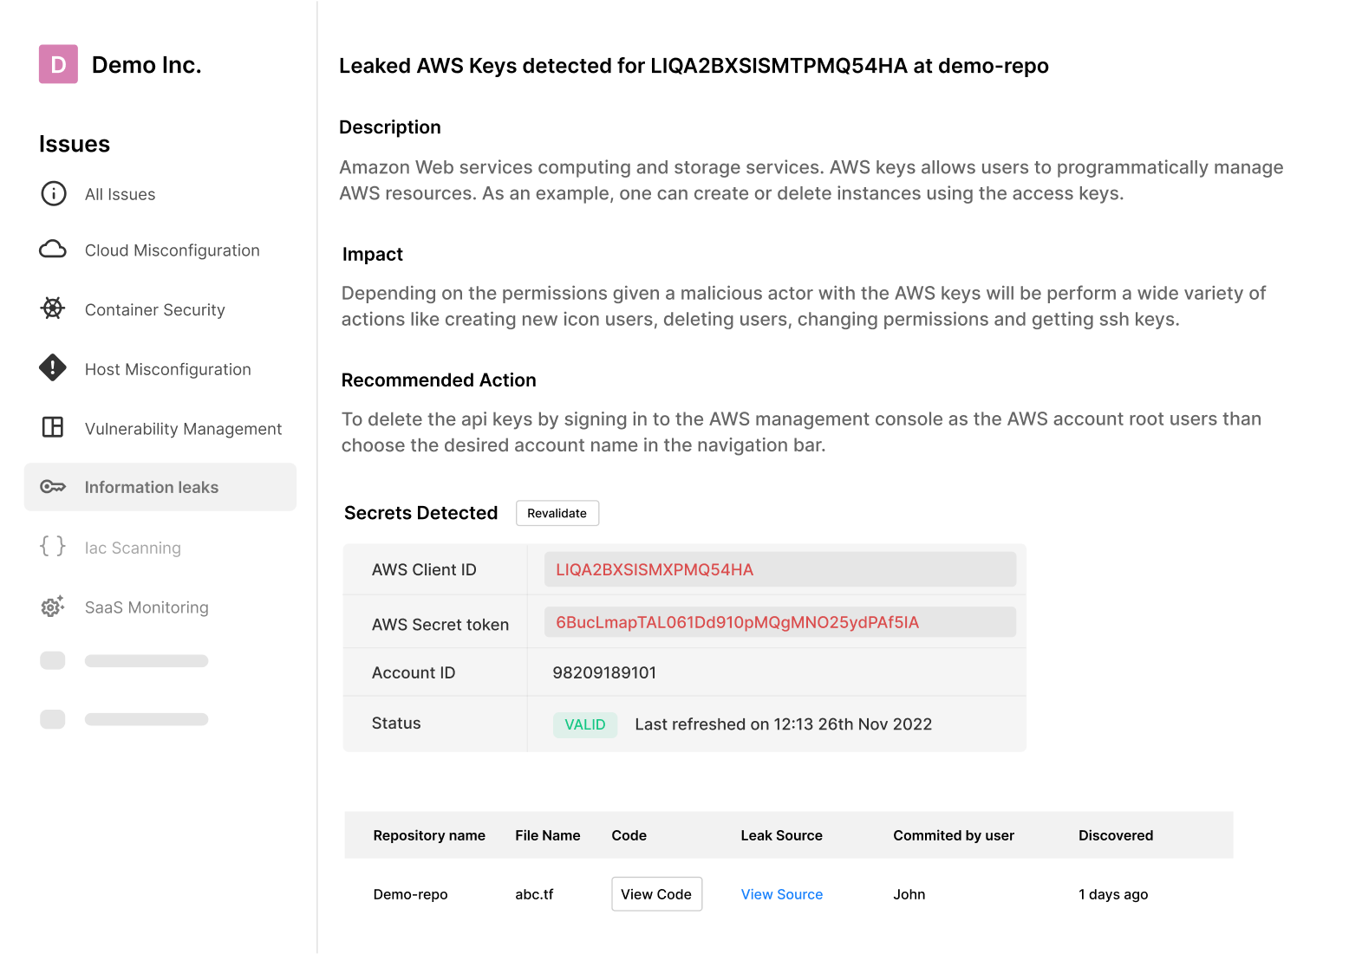Click the green VALID status badge

click(585, 724)
